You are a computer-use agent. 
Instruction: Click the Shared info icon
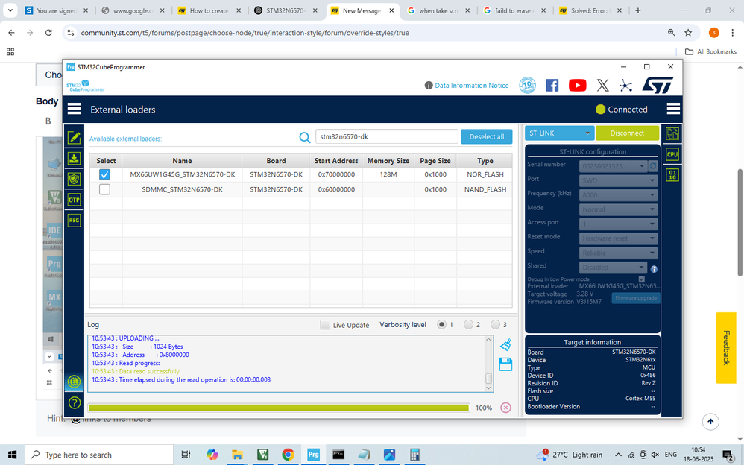pyautogui.click(x=654, y=269)
